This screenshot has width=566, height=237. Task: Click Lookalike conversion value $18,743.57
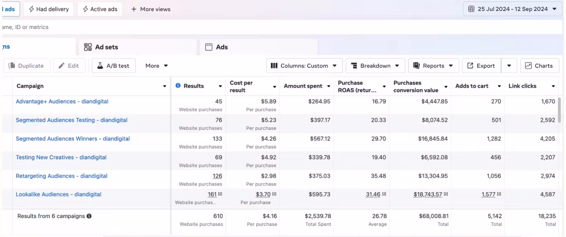428,194
